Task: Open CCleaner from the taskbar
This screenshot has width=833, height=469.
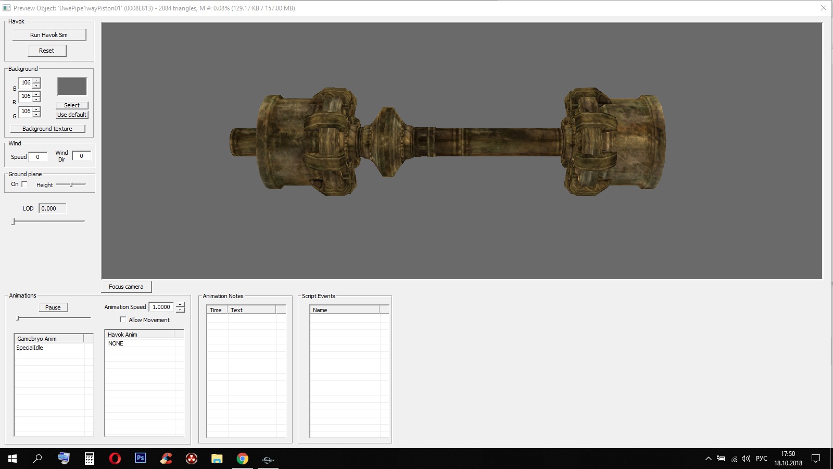Action: click(x=166, y=459)
